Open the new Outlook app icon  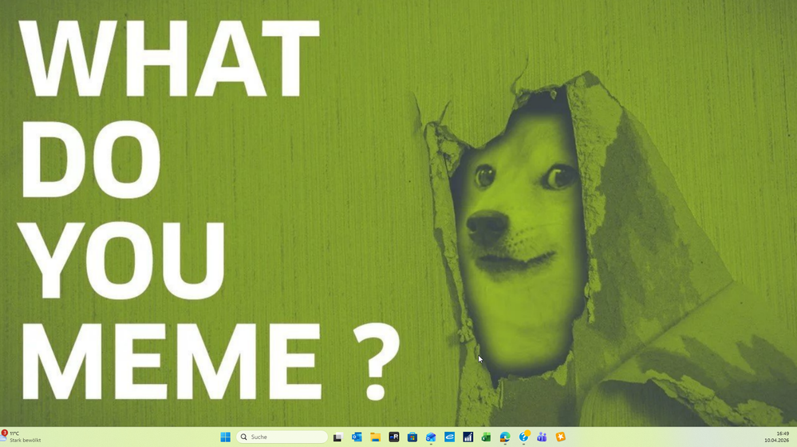[x=431, y=437]
